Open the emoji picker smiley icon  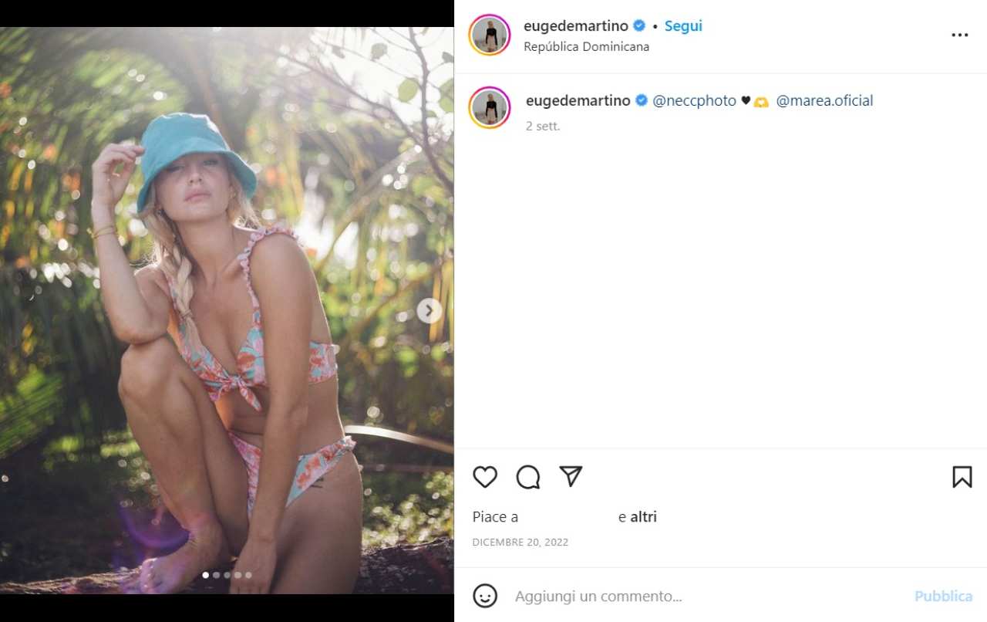pos(485,596)
